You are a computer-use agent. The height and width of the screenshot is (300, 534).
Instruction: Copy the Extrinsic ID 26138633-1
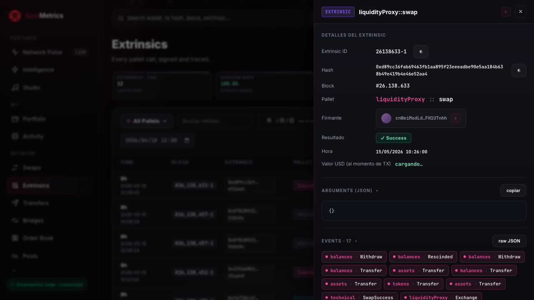[x=421, y=52]
